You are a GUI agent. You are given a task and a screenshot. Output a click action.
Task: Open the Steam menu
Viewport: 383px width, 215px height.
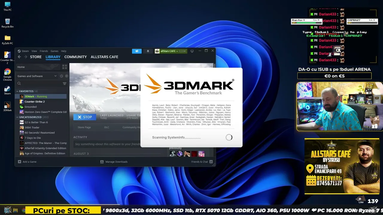click(25, 51)
